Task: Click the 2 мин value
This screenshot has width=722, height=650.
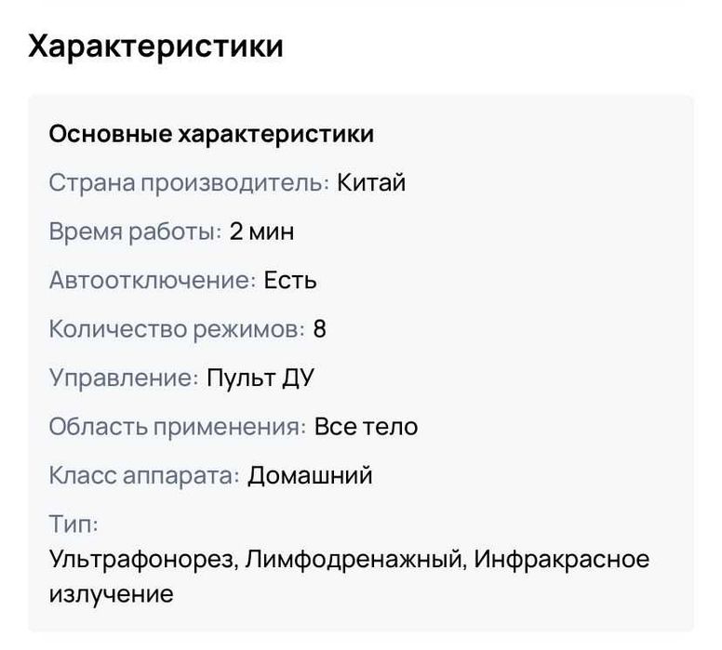Action: point(261,232)
